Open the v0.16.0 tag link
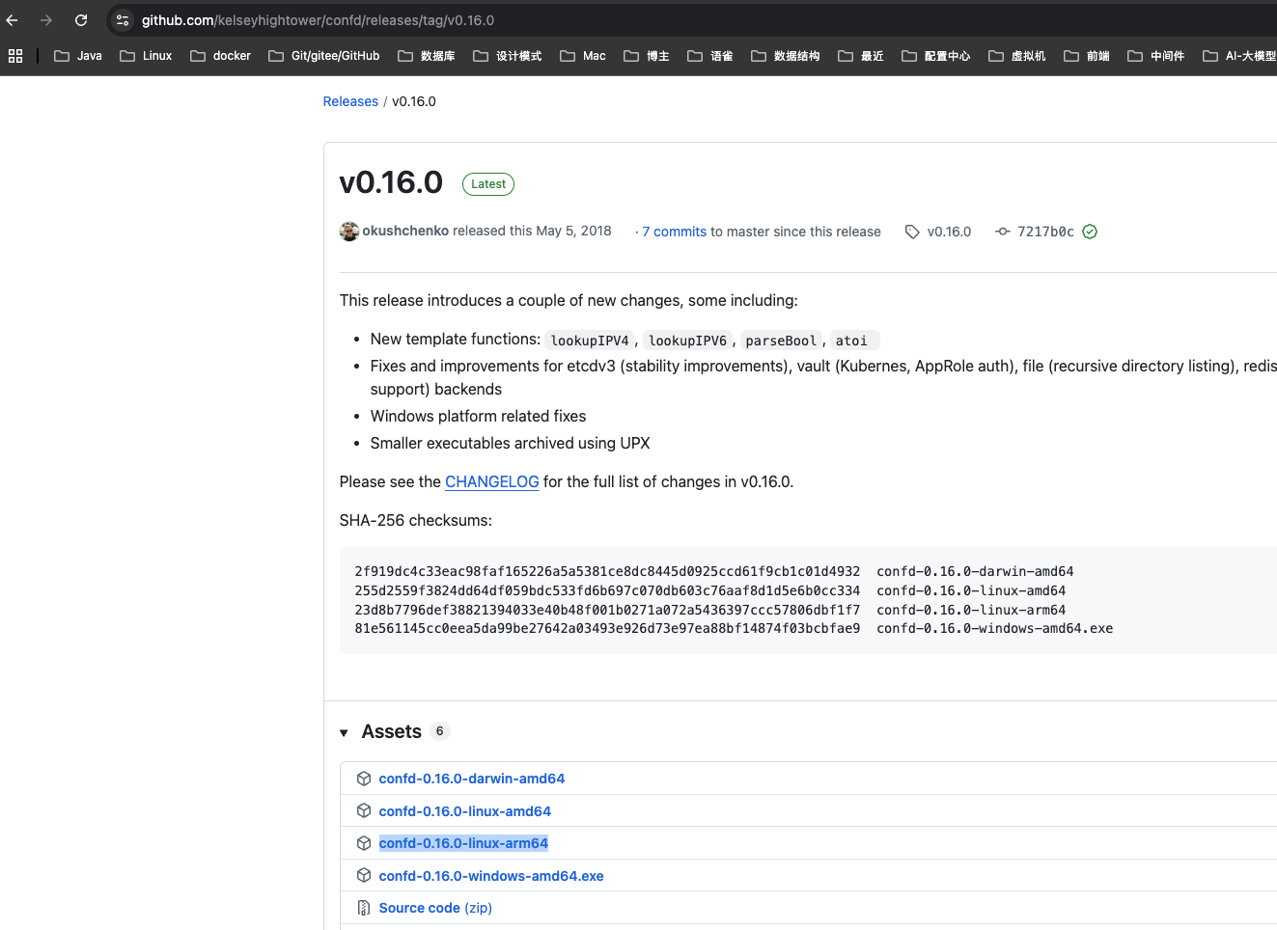1277x930 pixels. click(x=949, y=232)
